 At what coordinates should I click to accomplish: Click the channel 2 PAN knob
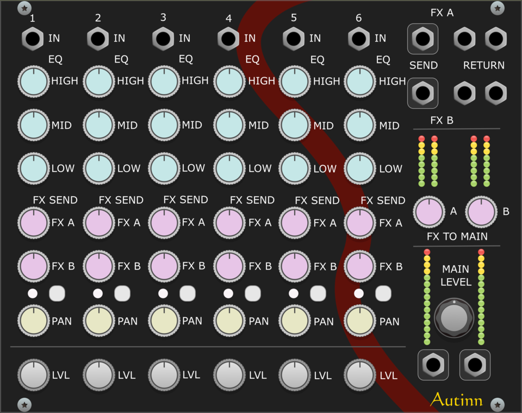99,321
